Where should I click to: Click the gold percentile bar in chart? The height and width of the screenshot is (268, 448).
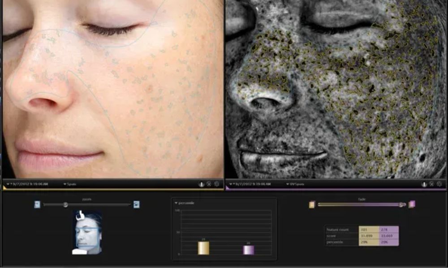[x=203, y=248]
